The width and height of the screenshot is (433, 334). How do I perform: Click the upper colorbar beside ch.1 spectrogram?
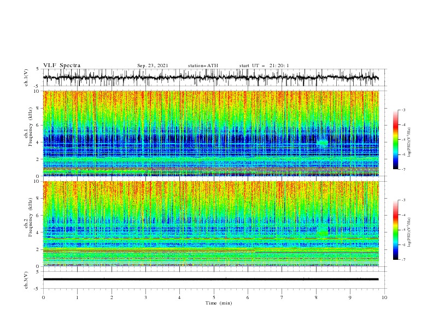tap(395, 140)
